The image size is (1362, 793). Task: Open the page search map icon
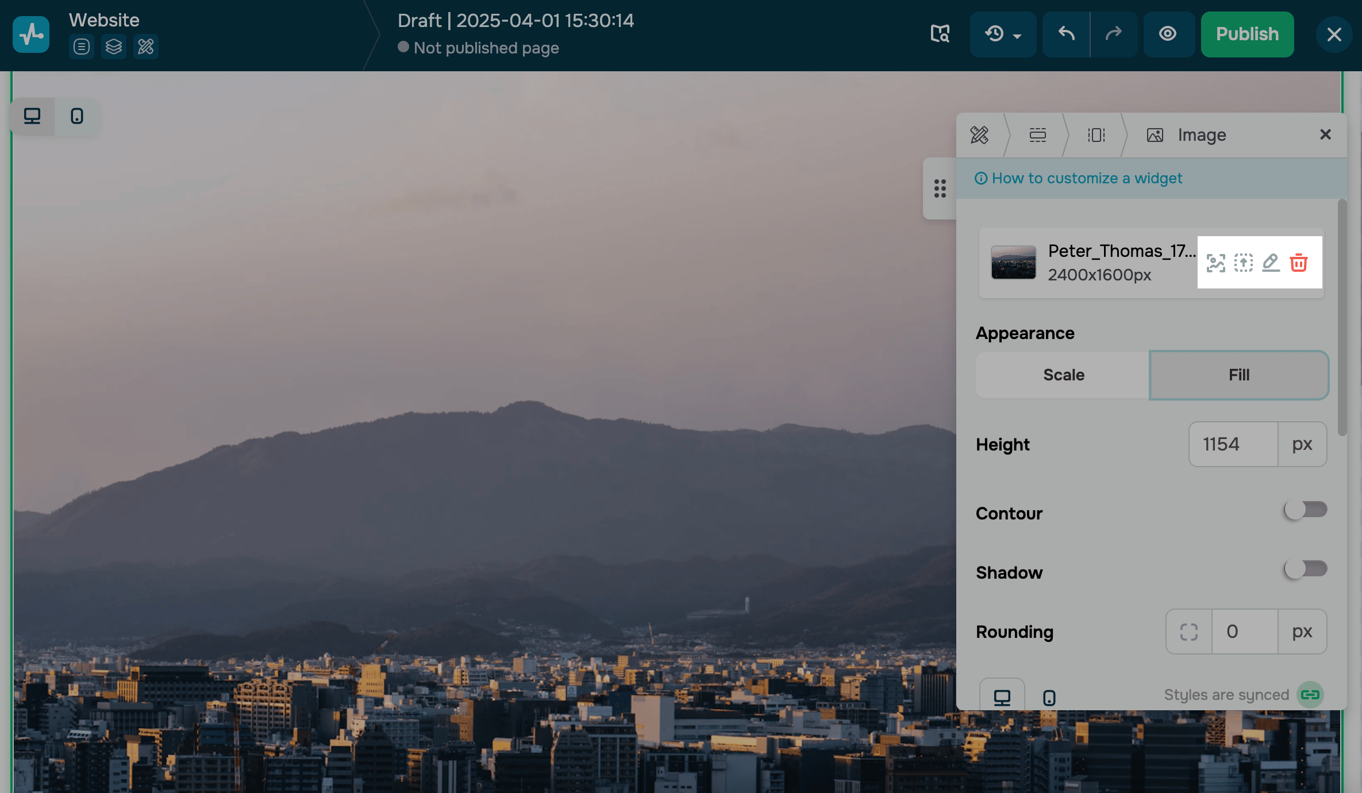940,34
